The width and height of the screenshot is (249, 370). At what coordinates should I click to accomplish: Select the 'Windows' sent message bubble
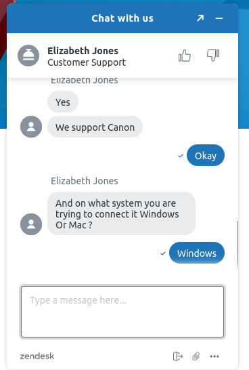tap(197, 253)
